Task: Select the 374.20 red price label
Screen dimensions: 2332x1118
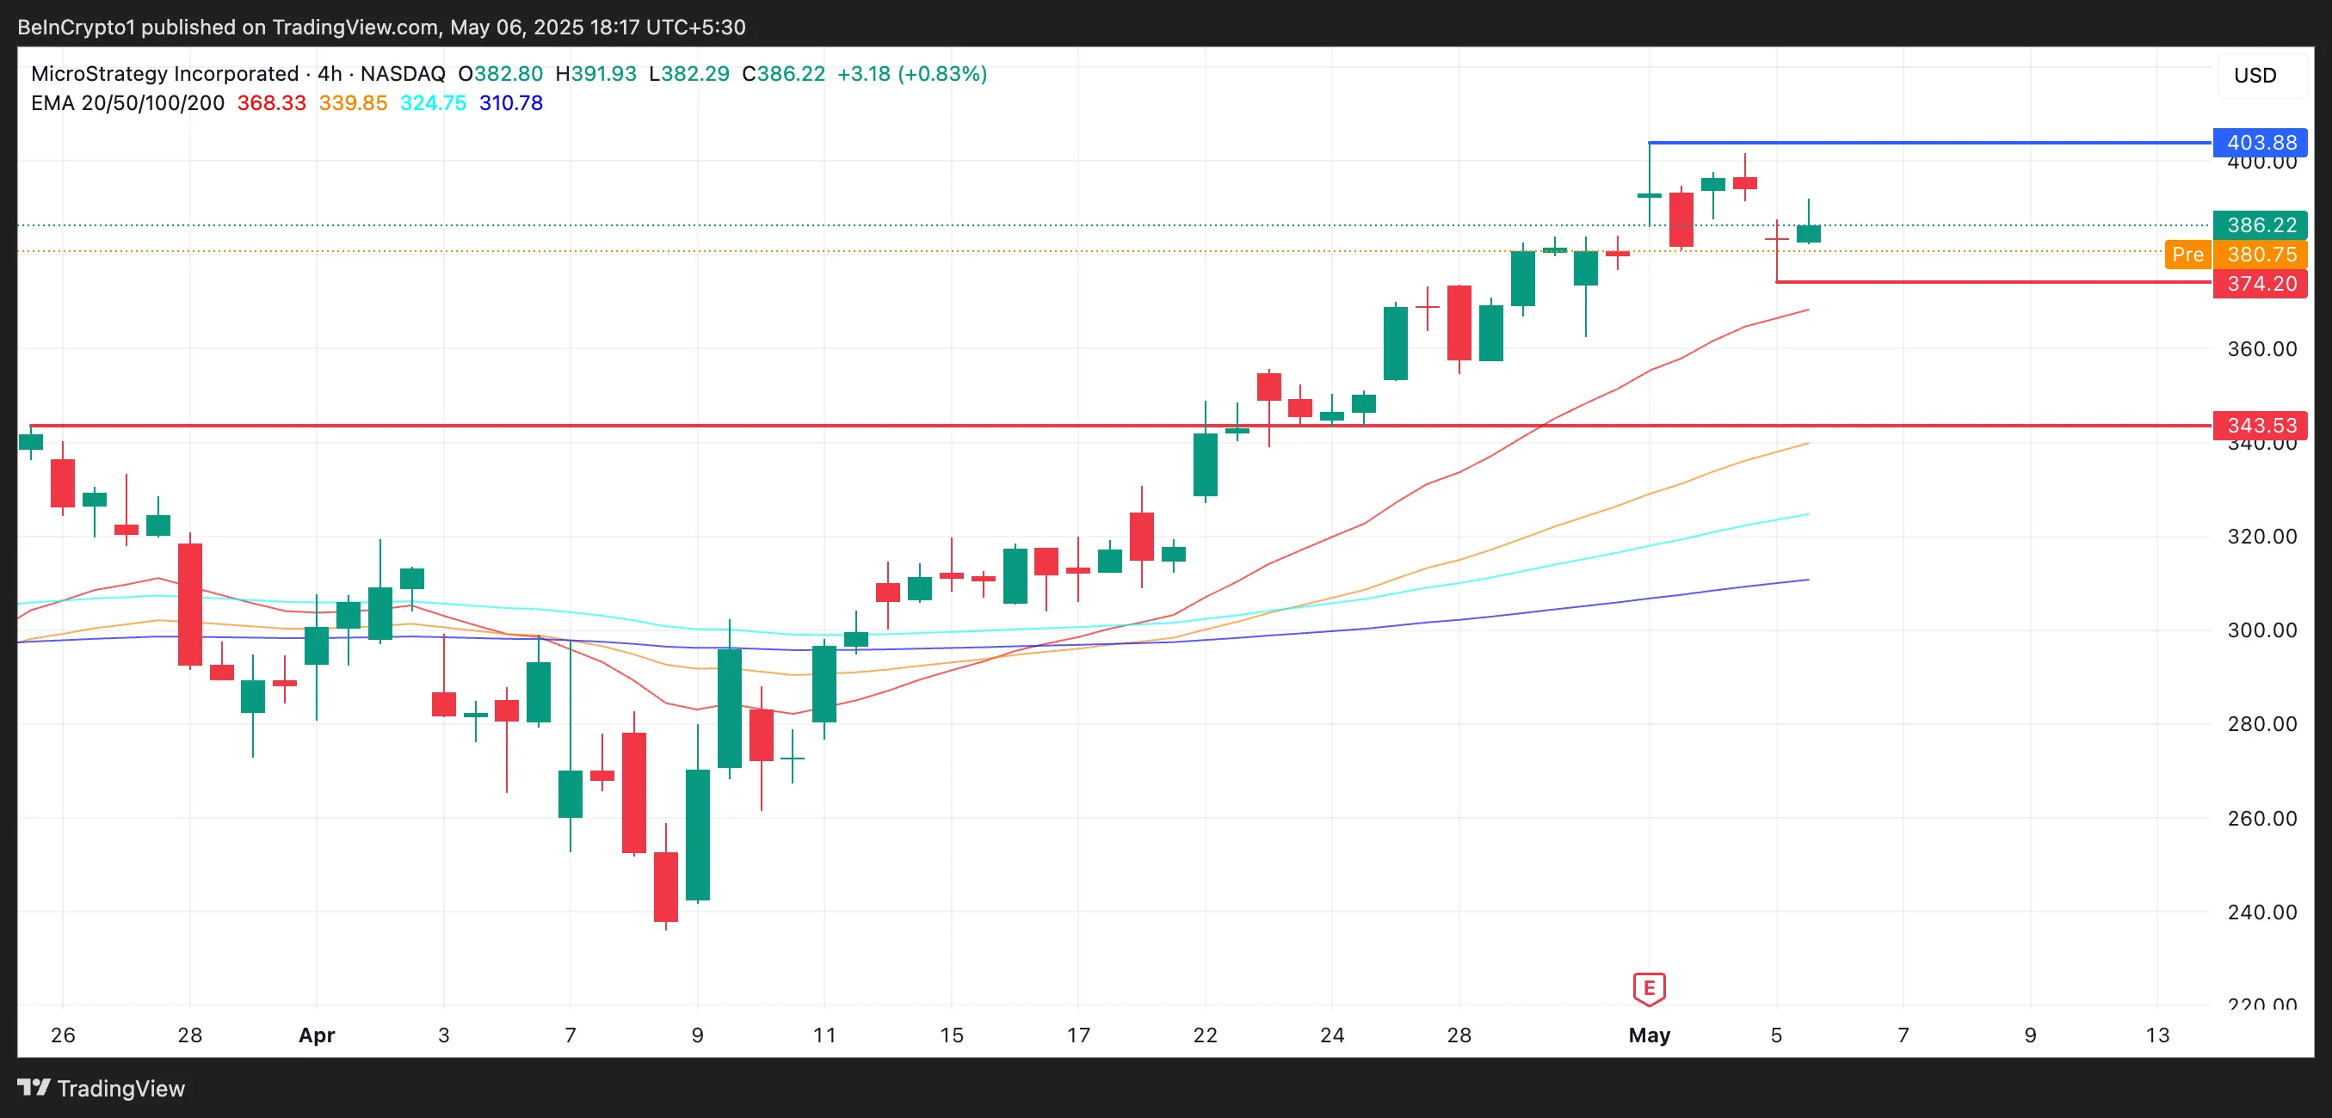Action: pyautogui.click(x=2260, y=283)
